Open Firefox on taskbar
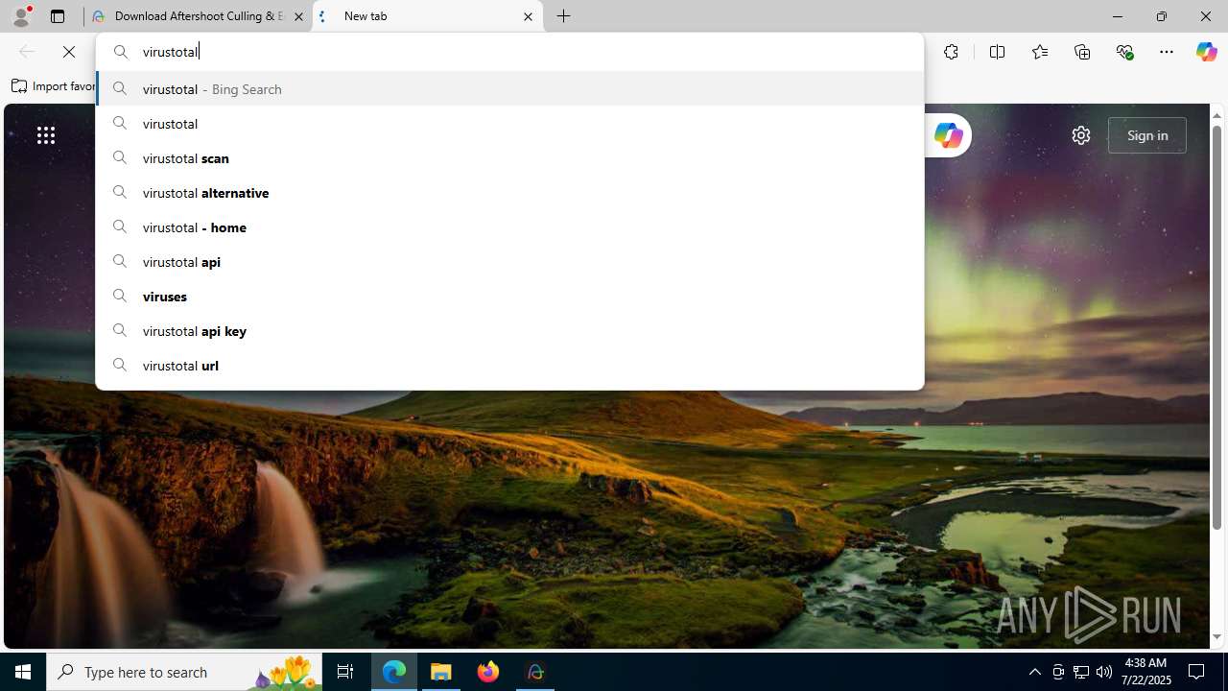 488,672
